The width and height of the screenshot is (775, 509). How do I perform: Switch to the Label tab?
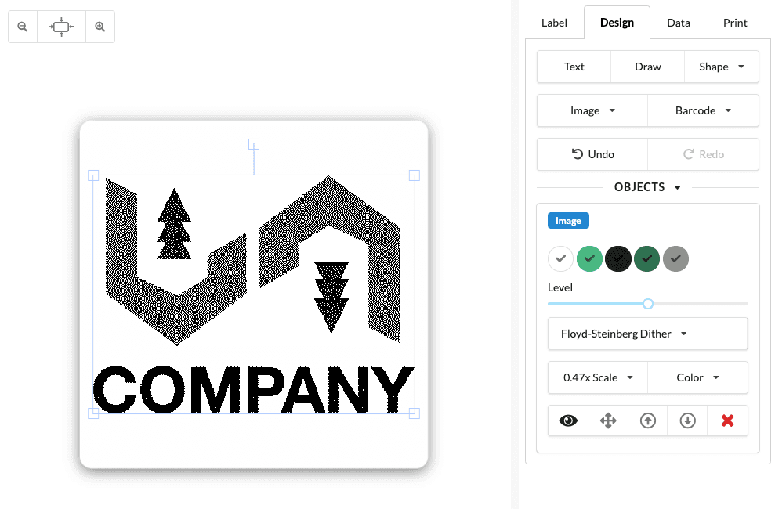click(554, 23)
